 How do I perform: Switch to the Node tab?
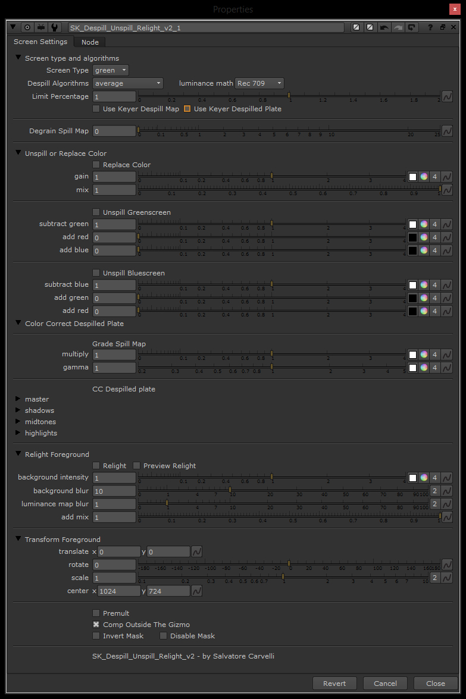pyautogui.click(x=90, y=42)
